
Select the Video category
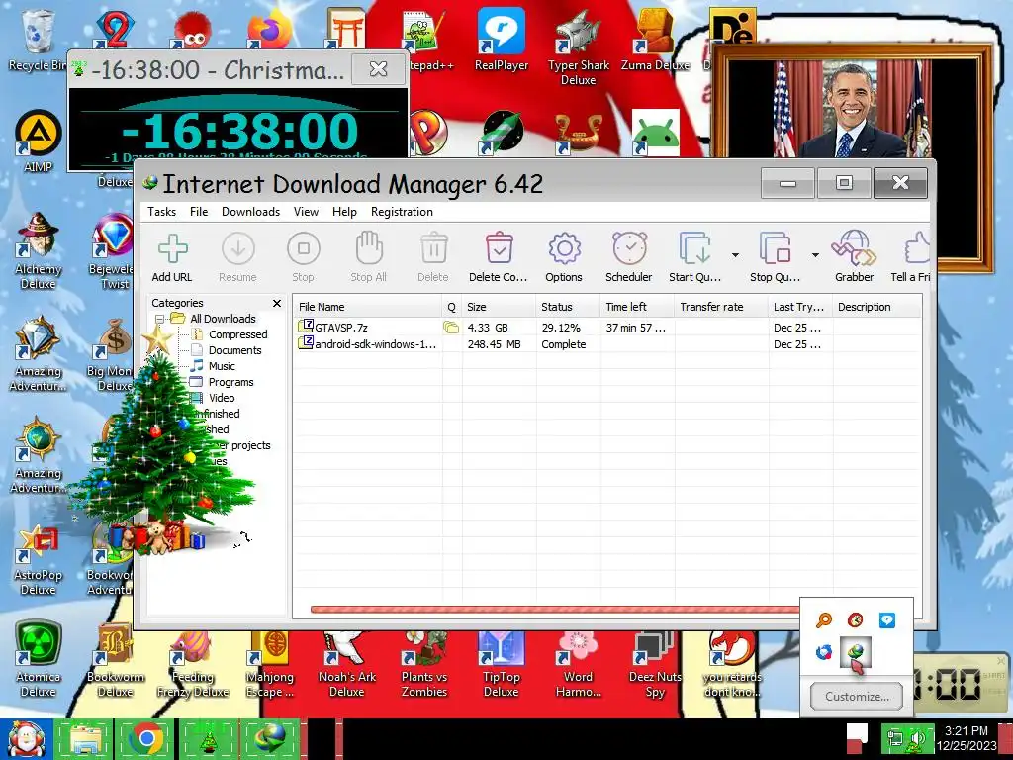[222, 398]
